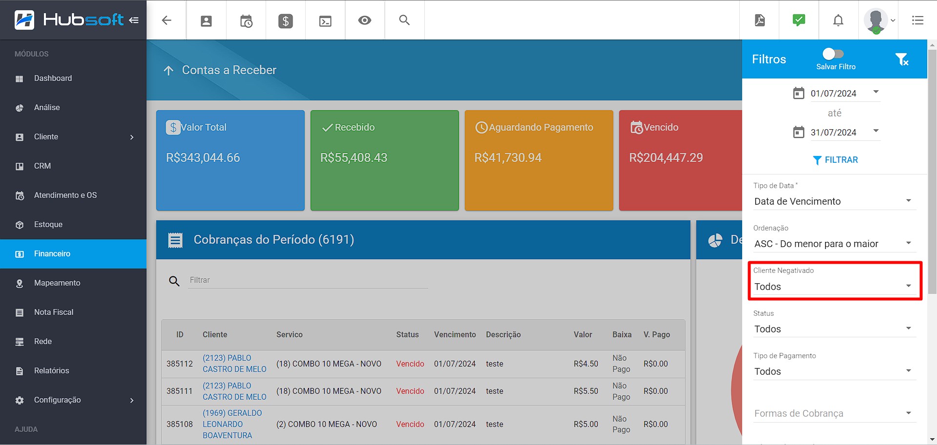Screen dimensions: 937x445
Task: Click the Vencido card
Action: point(681,160)
